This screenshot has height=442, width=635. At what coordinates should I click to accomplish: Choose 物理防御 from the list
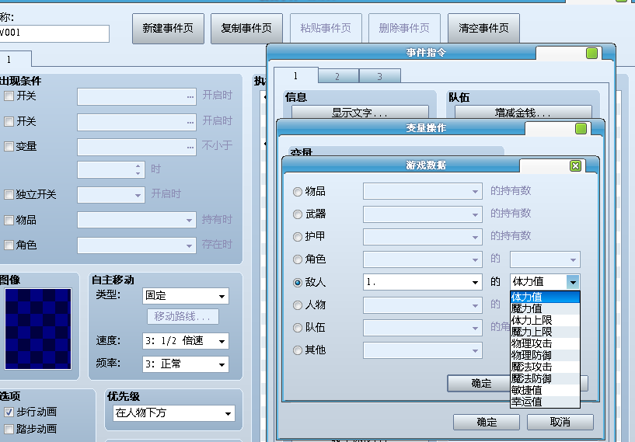point(545,355)
